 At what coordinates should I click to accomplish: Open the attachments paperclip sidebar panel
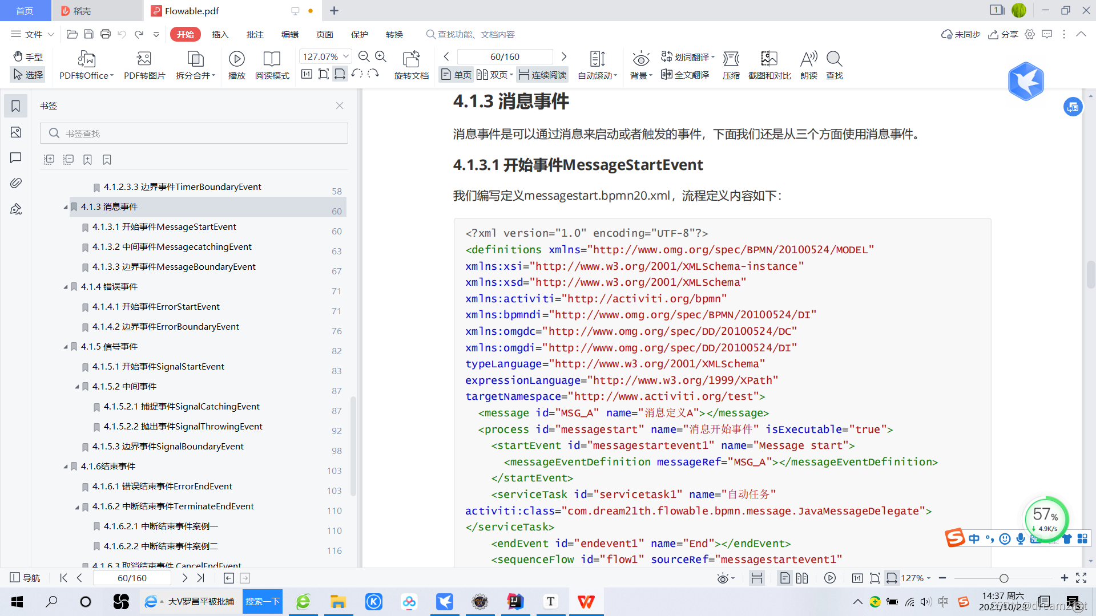[x=16, y=183]
